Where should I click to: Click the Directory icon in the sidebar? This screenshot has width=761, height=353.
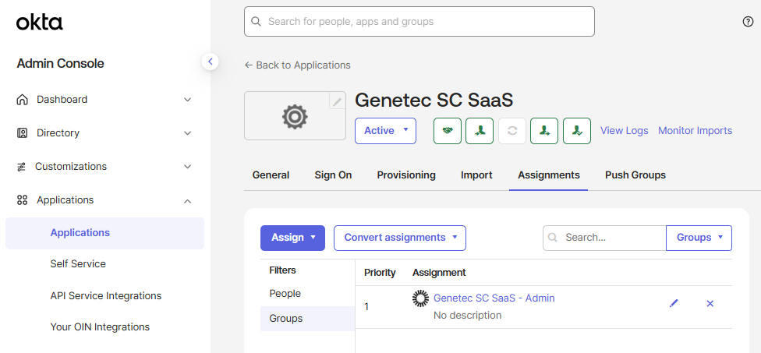coord(23,132)
